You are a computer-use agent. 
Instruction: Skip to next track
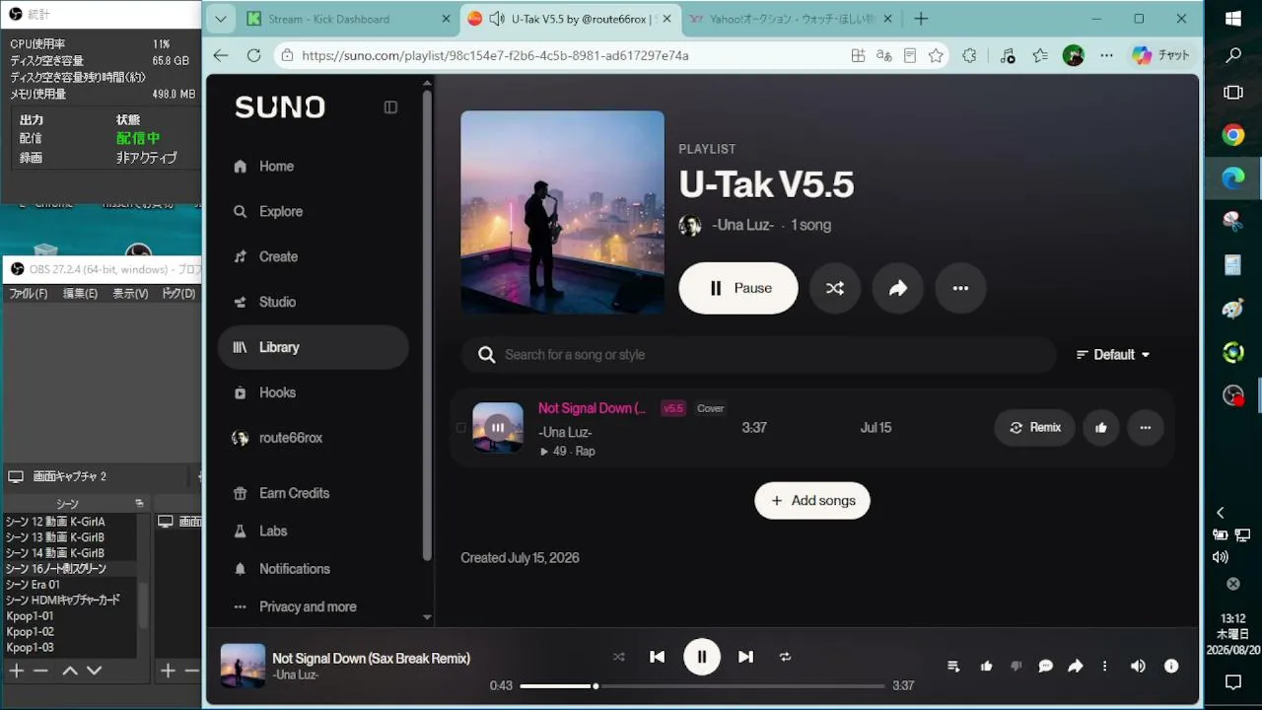(x=746, y=657)
